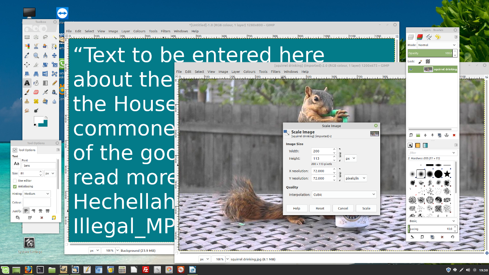The image size is (489, 275).
Task: Open the Windows menu in squirrel drinking window
Action: [291, 72]
